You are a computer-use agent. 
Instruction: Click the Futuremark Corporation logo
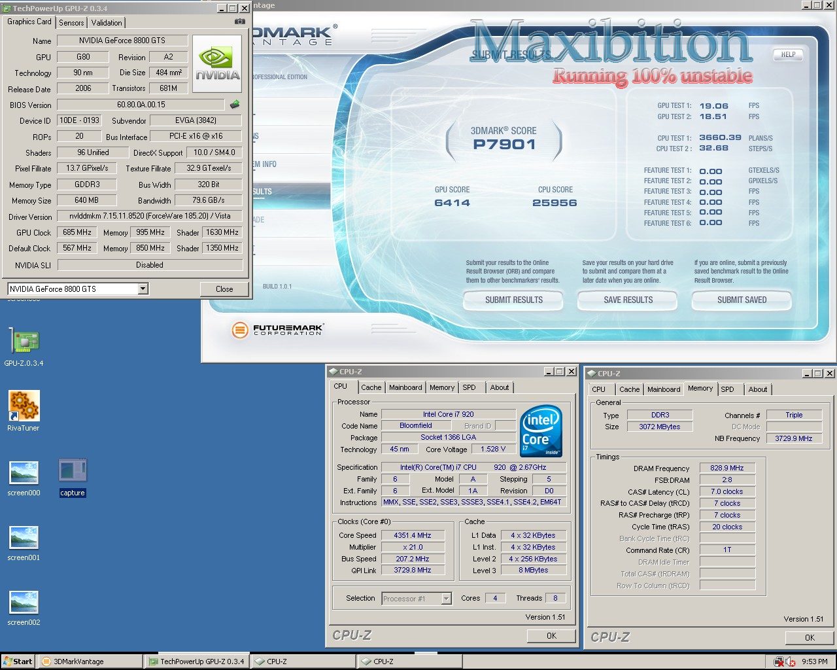[278, 330]
